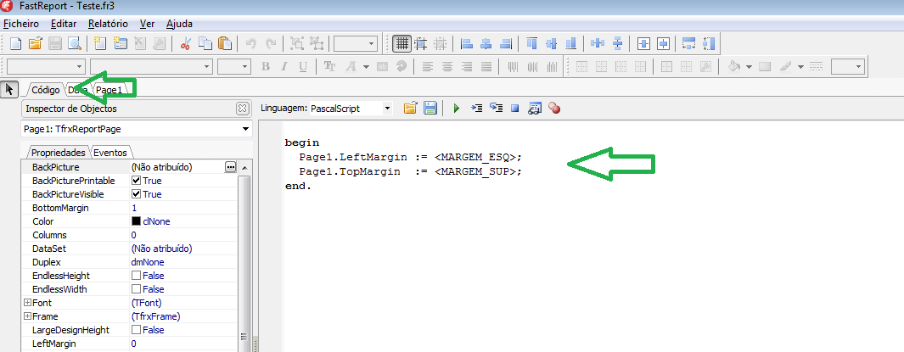Click the Duplex dmNone value
This screenshot has height=352, width=904.
149,262
